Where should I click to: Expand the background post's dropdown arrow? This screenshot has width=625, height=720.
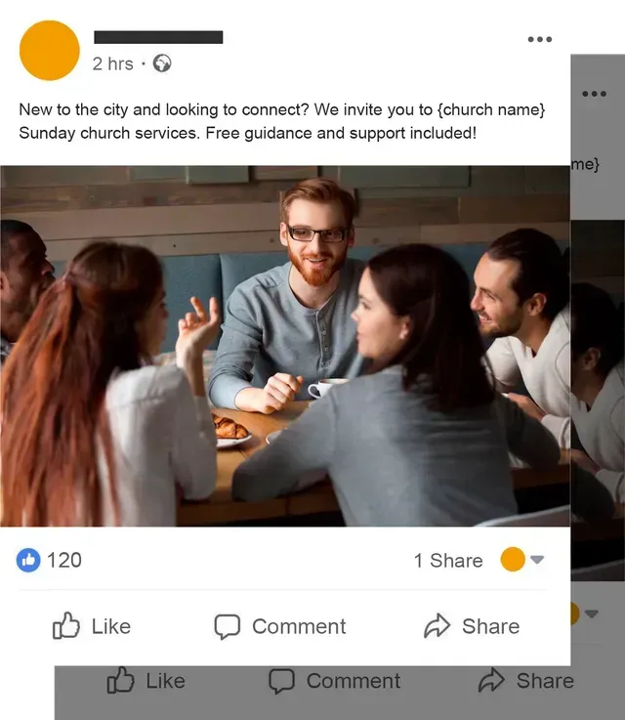pyautogui.click(x=592, y=614)
